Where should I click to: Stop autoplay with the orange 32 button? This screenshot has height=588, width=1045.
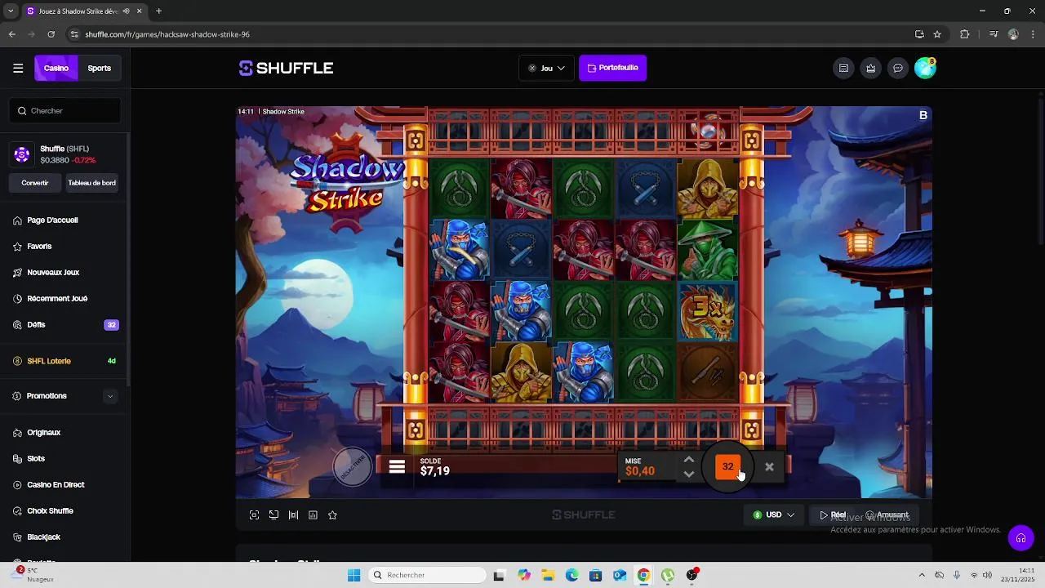click(727, 467)
